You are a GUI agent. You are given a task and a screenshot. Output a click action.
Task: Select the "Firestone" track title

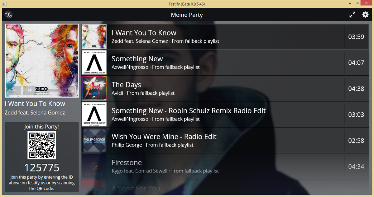coord(127,162)
